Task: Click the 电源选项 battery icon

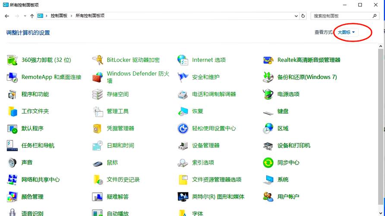Action: pyautogui.click(x=268, y=94)
